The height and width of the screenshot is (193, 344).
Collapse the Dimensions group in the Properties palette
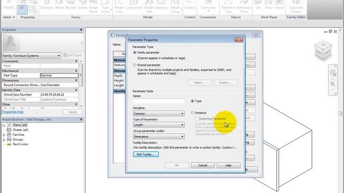tap(76, 80)
